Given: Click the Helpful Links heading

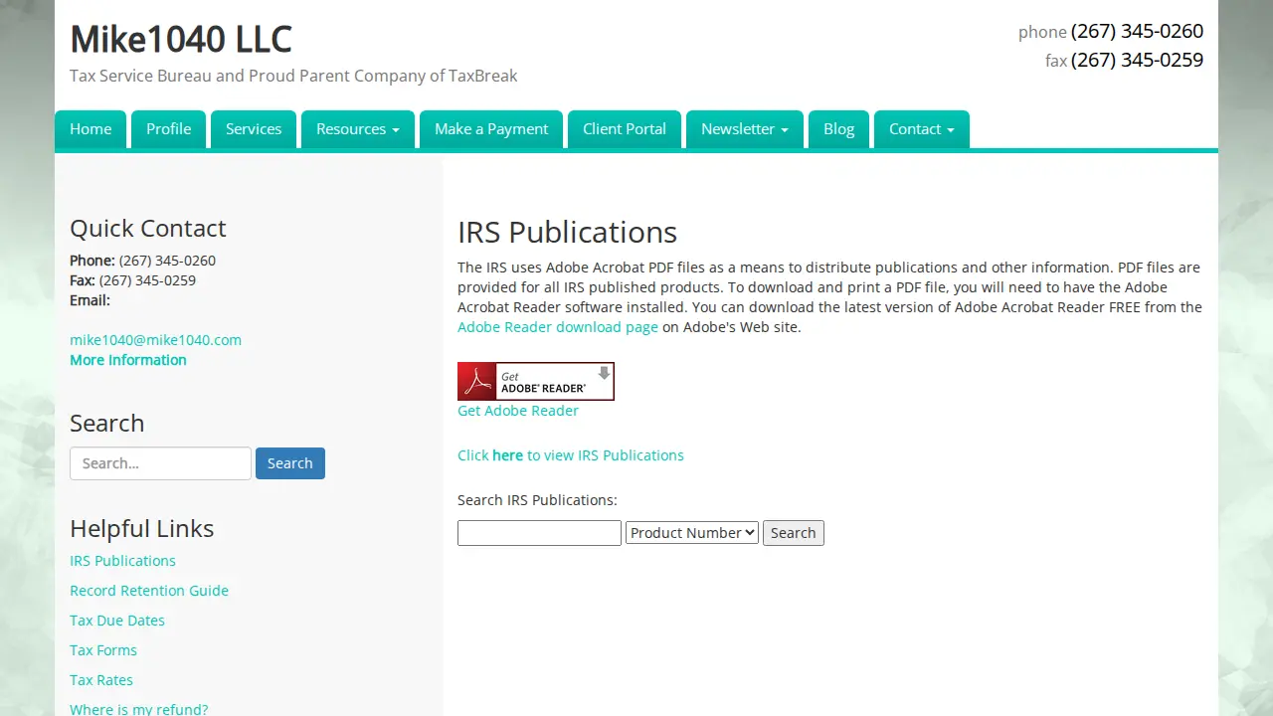Looking at the screenshot, I should pyautogui.click(x=142, y=528).
